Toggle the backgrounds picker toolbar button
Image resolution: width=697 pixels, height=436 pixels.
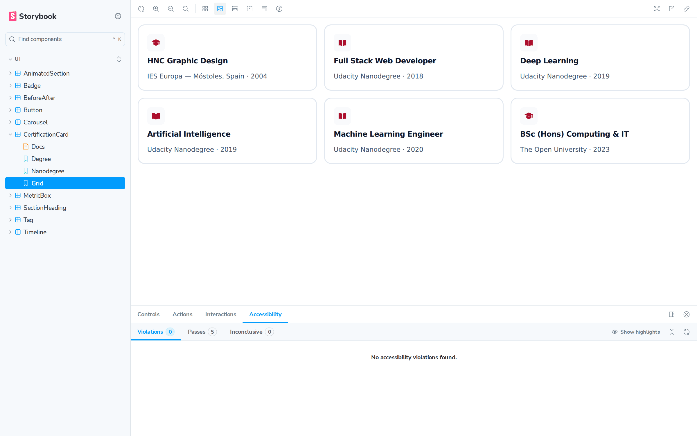[x=220, y=9]
